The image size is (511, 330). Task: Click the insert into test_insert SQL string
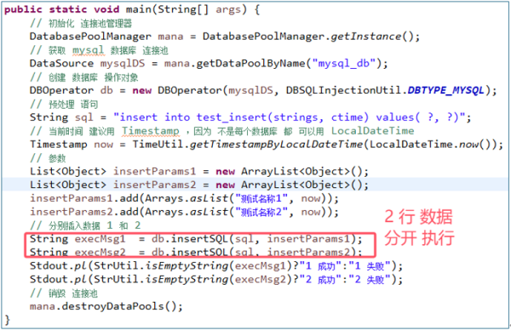point(290,117)
